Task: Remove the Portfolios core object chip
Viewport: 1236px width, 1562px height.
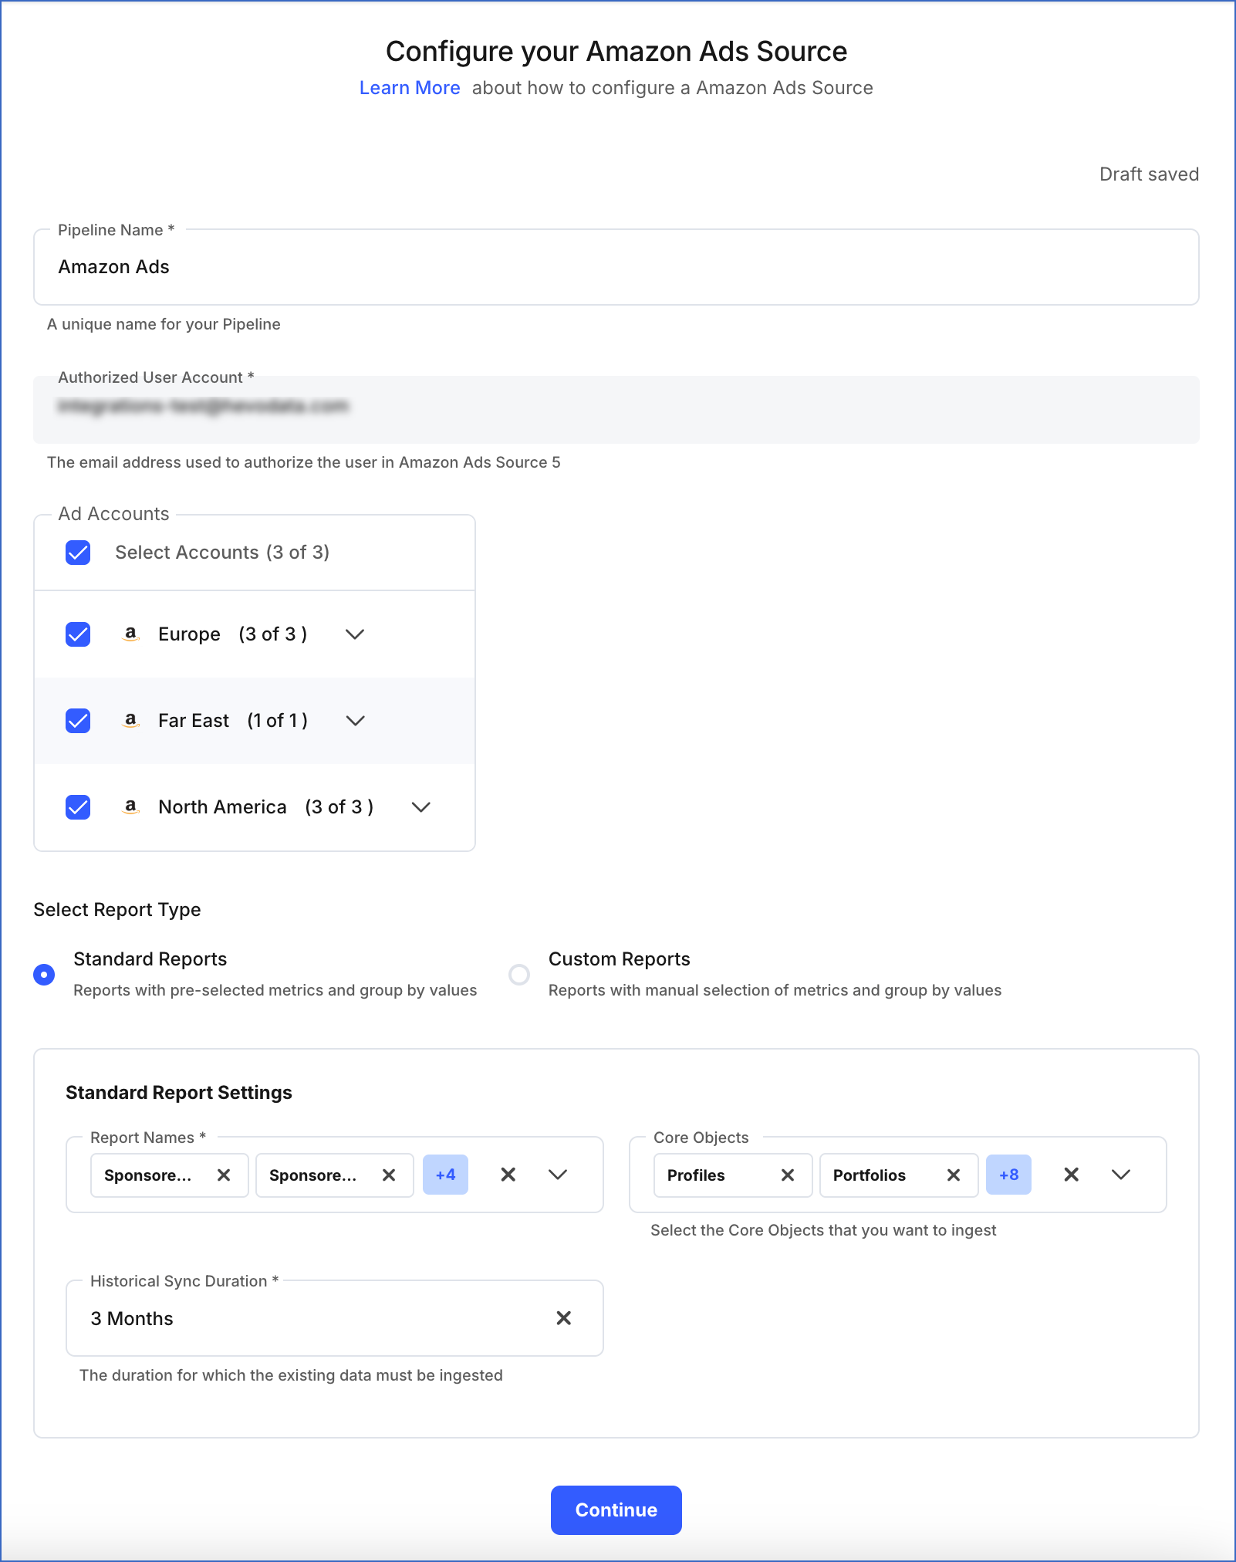Action: [954, 1175]
